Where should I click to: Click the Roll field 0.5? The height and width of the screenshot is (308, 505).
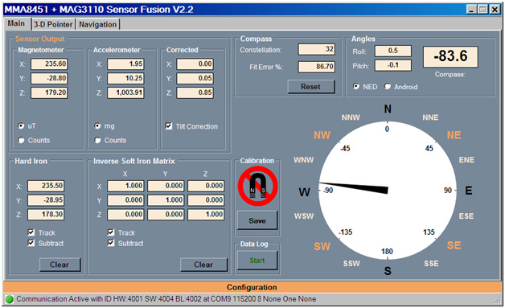pyautogui.click(x=393, y=51)
